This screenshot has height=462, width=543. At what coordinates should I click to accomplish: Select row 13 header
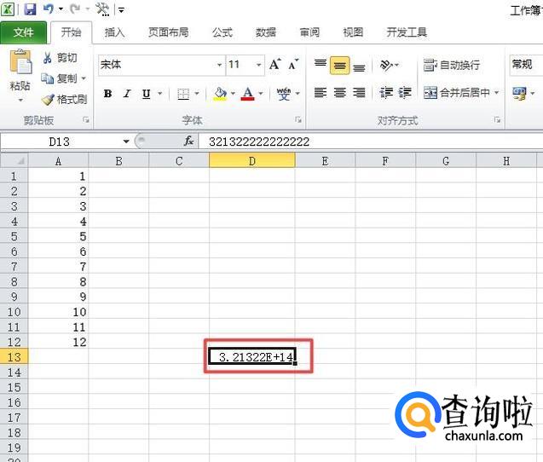(14, 356)
